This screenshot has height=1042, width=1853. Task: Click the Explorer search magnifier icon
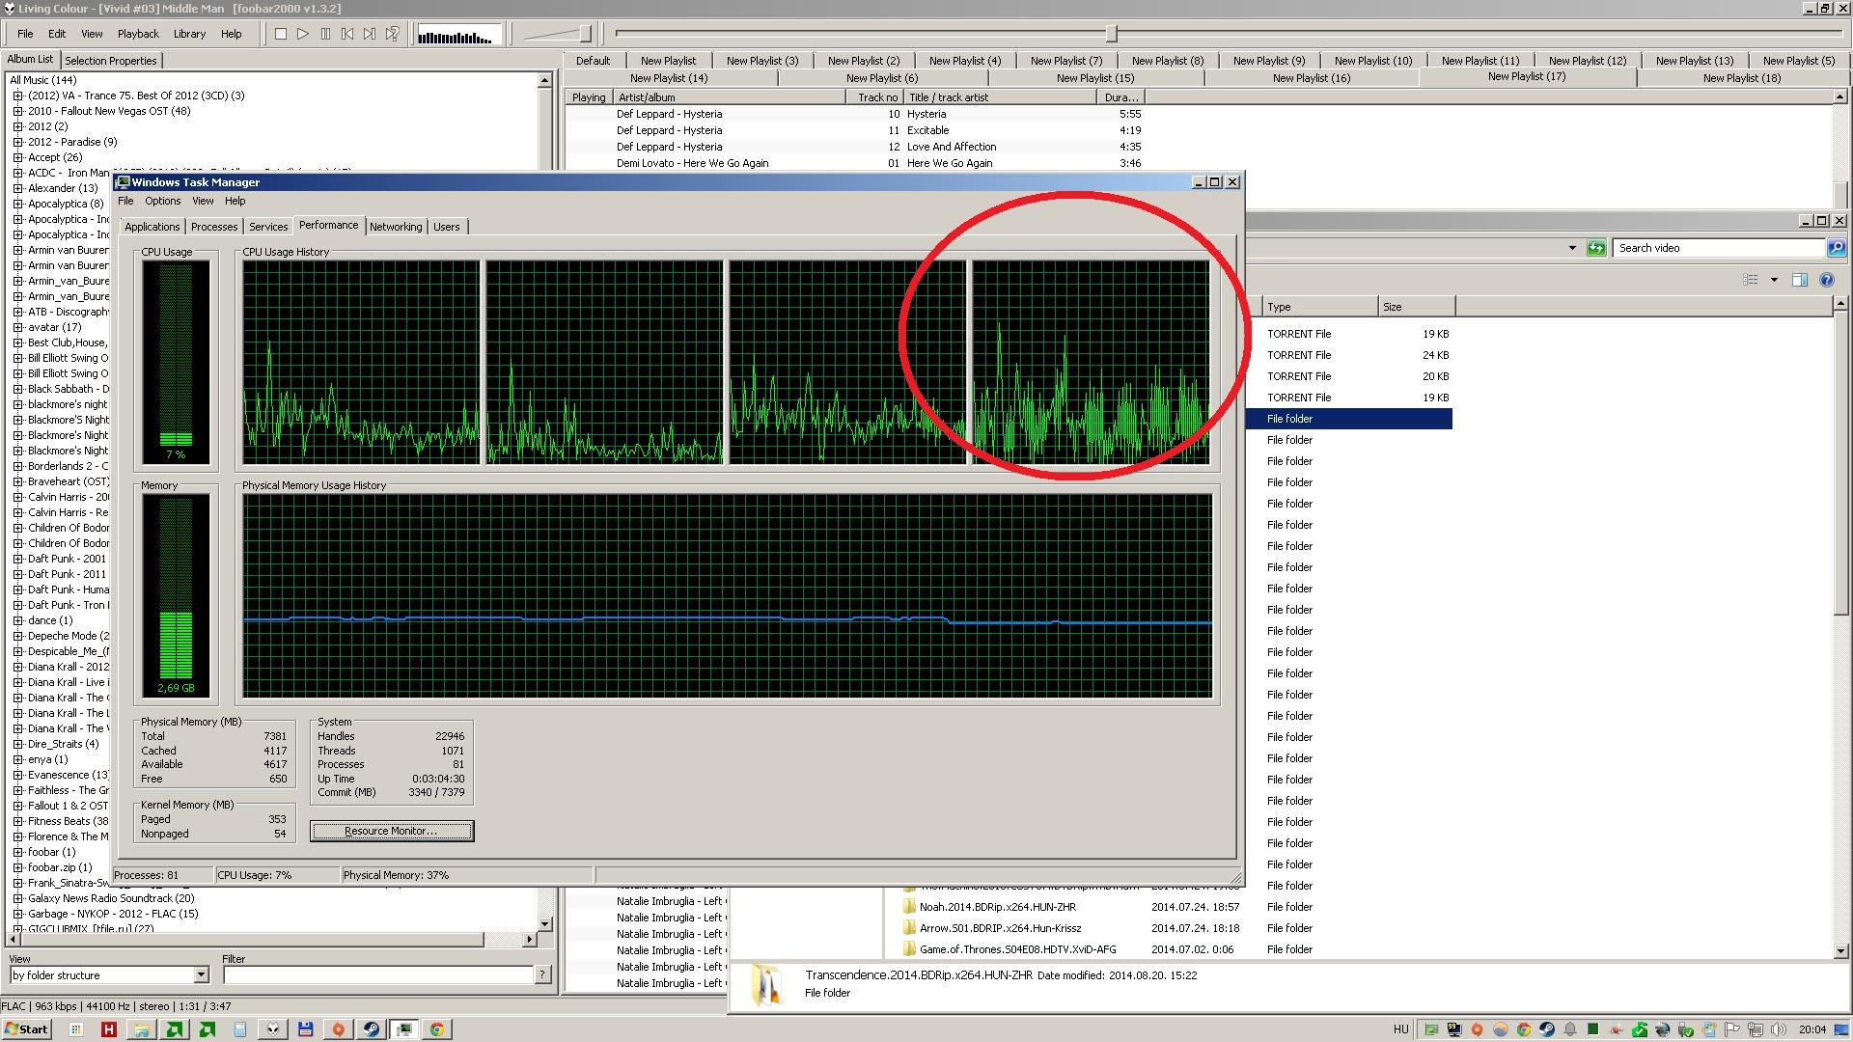click(1836, 248)
